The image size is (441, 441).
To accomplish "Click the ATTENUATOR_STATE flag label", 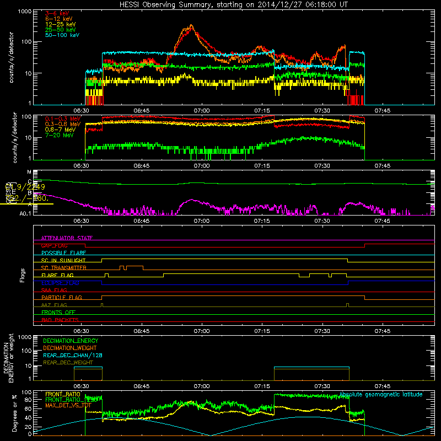I will tap(67, 238).
